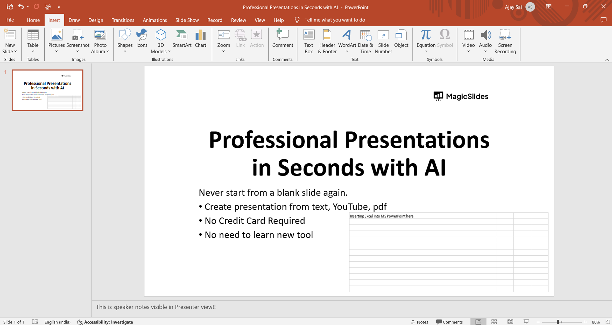Select slide 1 thumbnail
Image resolution: width=612 pixels, height=325 pixels.
[47, 90]
